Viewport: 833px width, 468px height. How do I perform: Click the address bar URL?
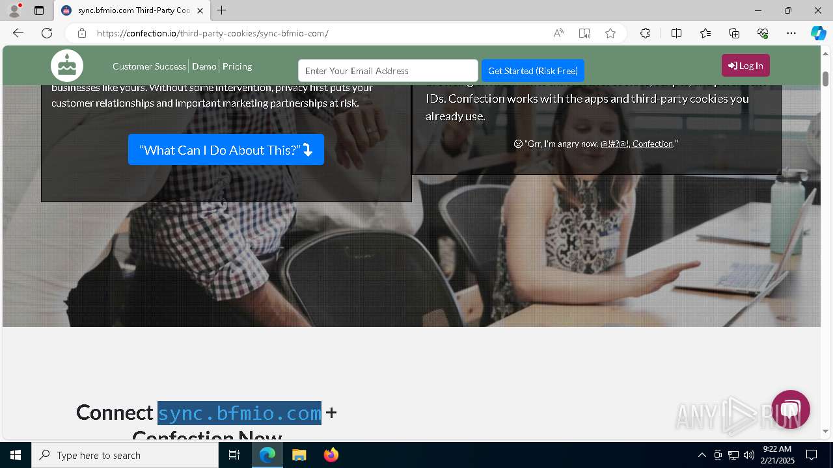(x=213, y=33)
